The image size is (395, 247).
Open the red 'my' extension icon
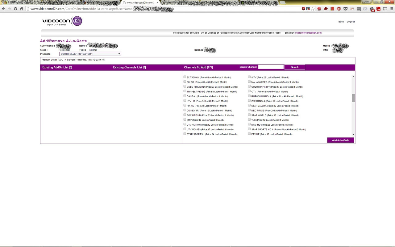coord(378,9)
